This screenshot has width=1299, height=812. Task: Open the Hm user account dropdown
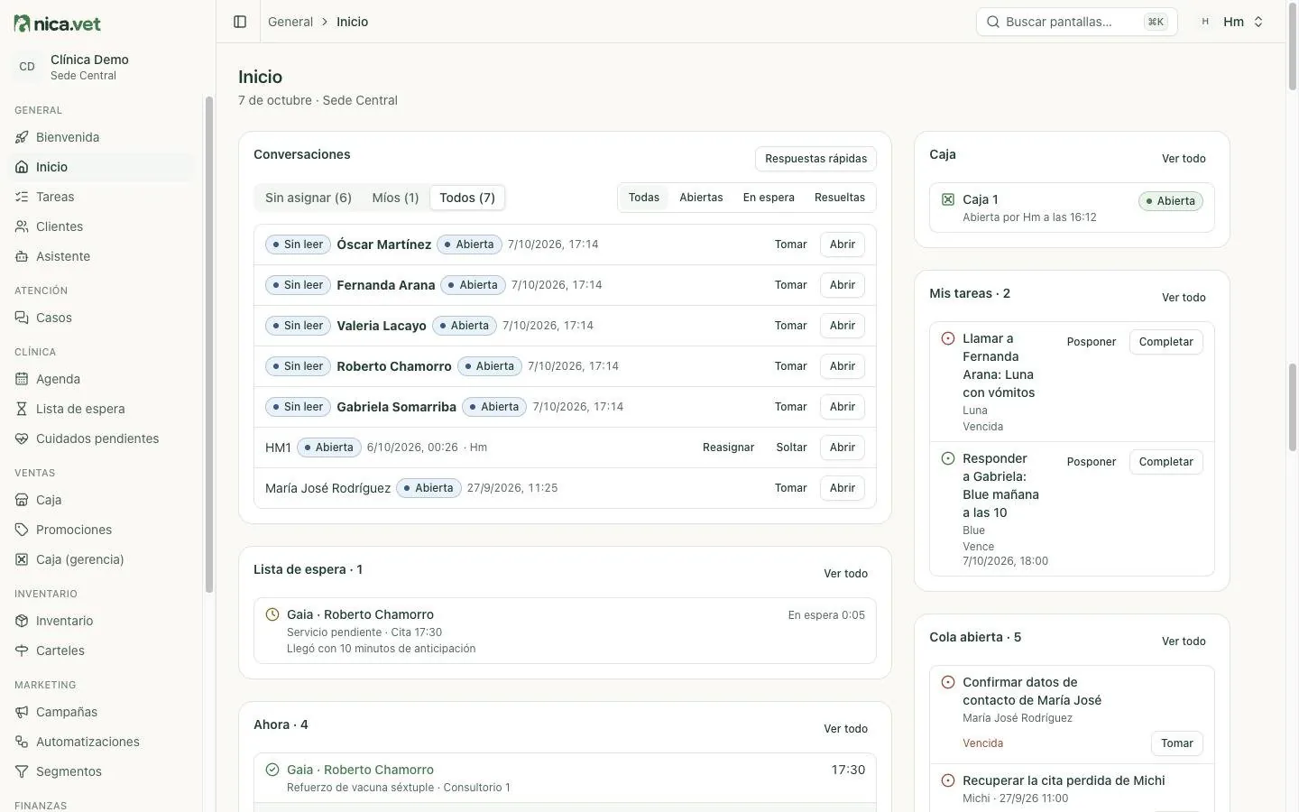pos(1231,22)
